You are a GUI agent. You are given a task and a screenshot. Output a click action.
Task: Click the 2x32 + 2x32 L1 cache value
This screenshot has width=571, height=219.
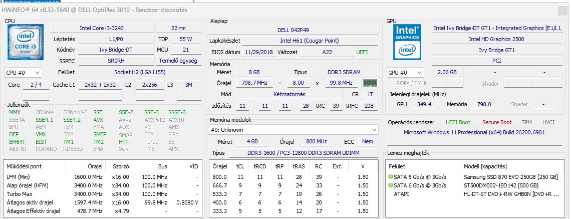pos(100,85)
